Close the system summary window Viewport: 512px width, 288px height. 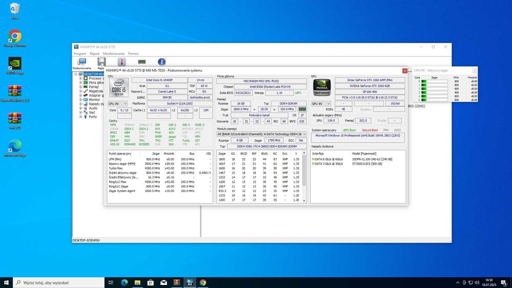point(404,71)
